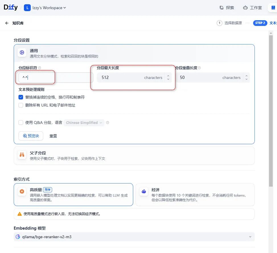277x253 pixels.
Task: Enable the 使用 Q&A 分段 checkbox
Action: click(x=21, y=123)
